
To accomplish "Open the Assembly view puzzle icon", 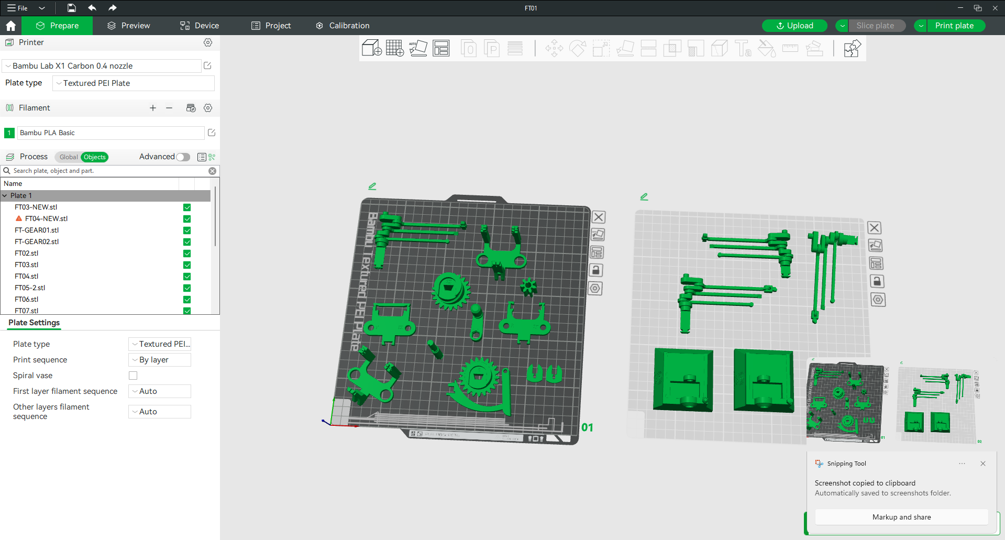I will [x=852, y=48].
